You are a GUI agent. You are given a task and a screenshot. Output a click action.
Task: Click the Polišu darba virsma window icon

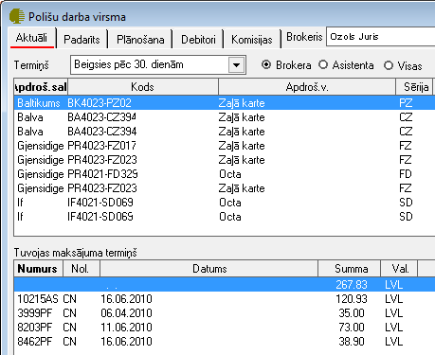pyautogui.click(x=17, y=16)
